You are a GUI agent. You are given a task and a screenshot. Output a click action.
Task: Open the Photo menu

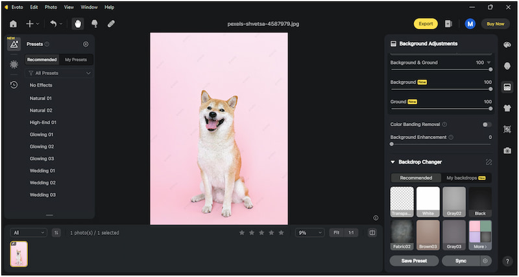coord(51,7)
